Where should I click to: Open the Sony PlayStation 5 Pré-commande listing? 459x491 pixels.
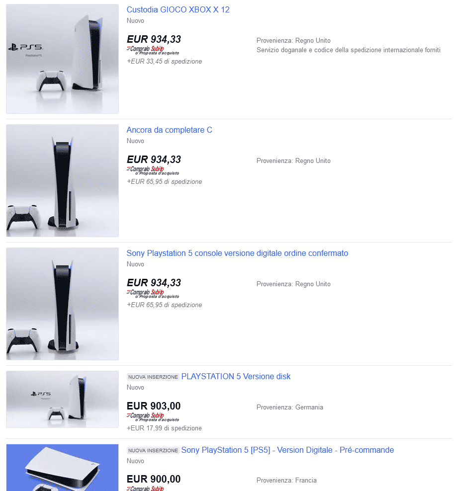coord(287,450)
